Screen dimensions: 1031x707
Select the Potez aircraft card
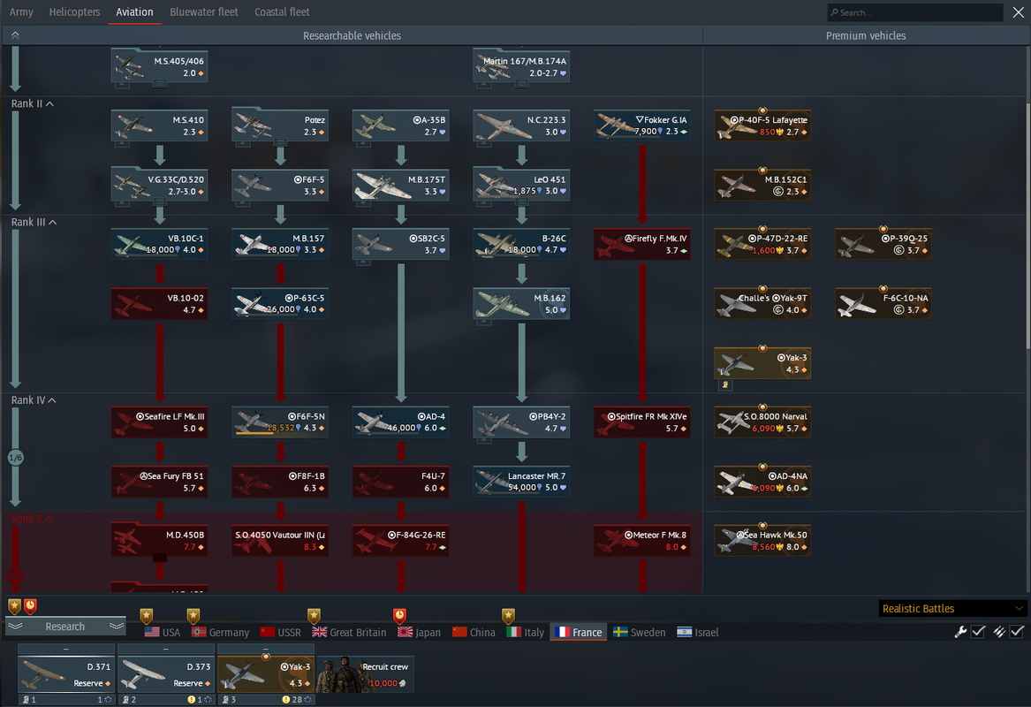(x=280, y=125)
